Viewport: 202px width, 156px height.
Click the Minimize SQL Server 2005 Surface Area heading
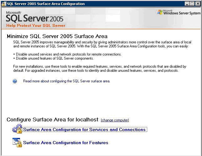tap(57, 36)
